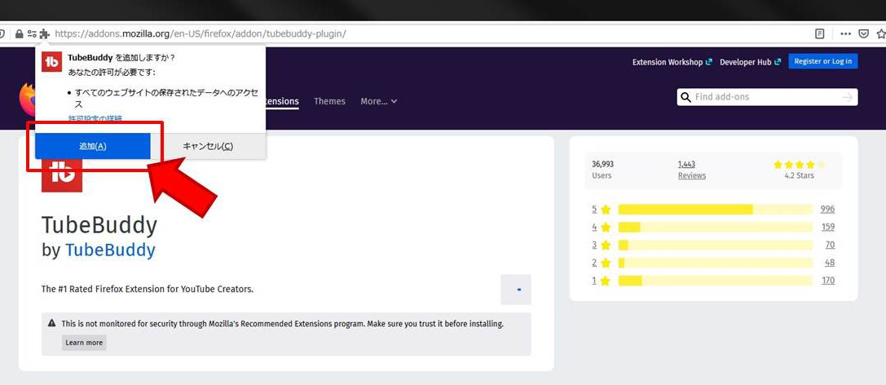Click the キャンセル(C) cancel button
This screenshot has height=385, width=886.
(x=208, y=147)
